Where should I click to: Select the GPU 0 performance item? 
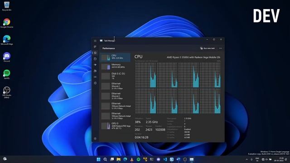pos(115,126)
